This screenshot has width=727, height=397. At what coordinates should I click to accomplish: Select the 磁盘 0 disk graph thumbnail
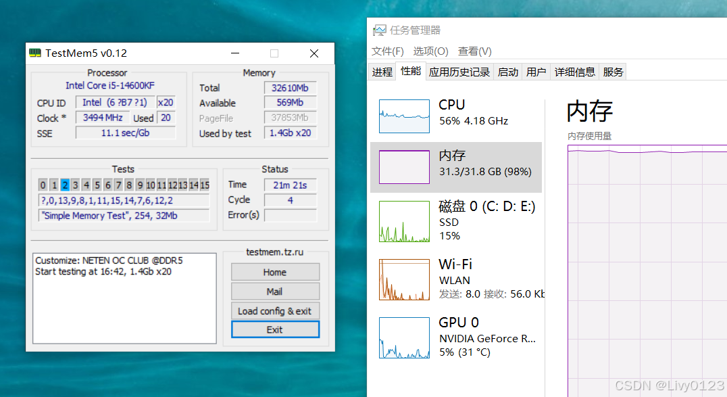404,221
